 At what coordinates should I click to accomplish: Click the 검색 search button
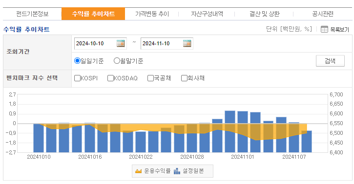(x=330, y=61)
